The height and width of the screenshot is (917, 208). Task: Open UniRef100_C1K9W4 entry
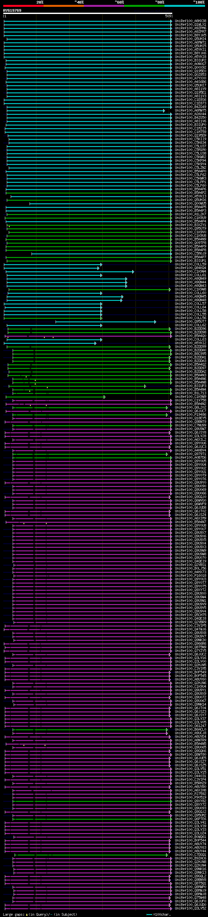coord(190,272)
